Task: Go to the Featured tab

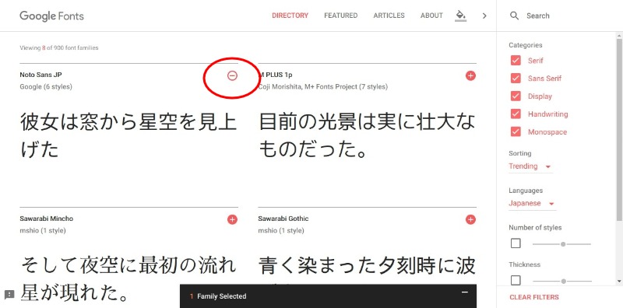Action: tap(340, 16)
